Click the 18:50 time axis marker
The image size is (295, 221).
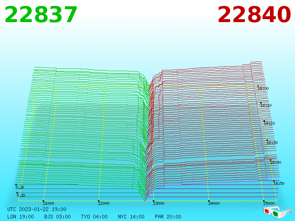click(279, 183)
